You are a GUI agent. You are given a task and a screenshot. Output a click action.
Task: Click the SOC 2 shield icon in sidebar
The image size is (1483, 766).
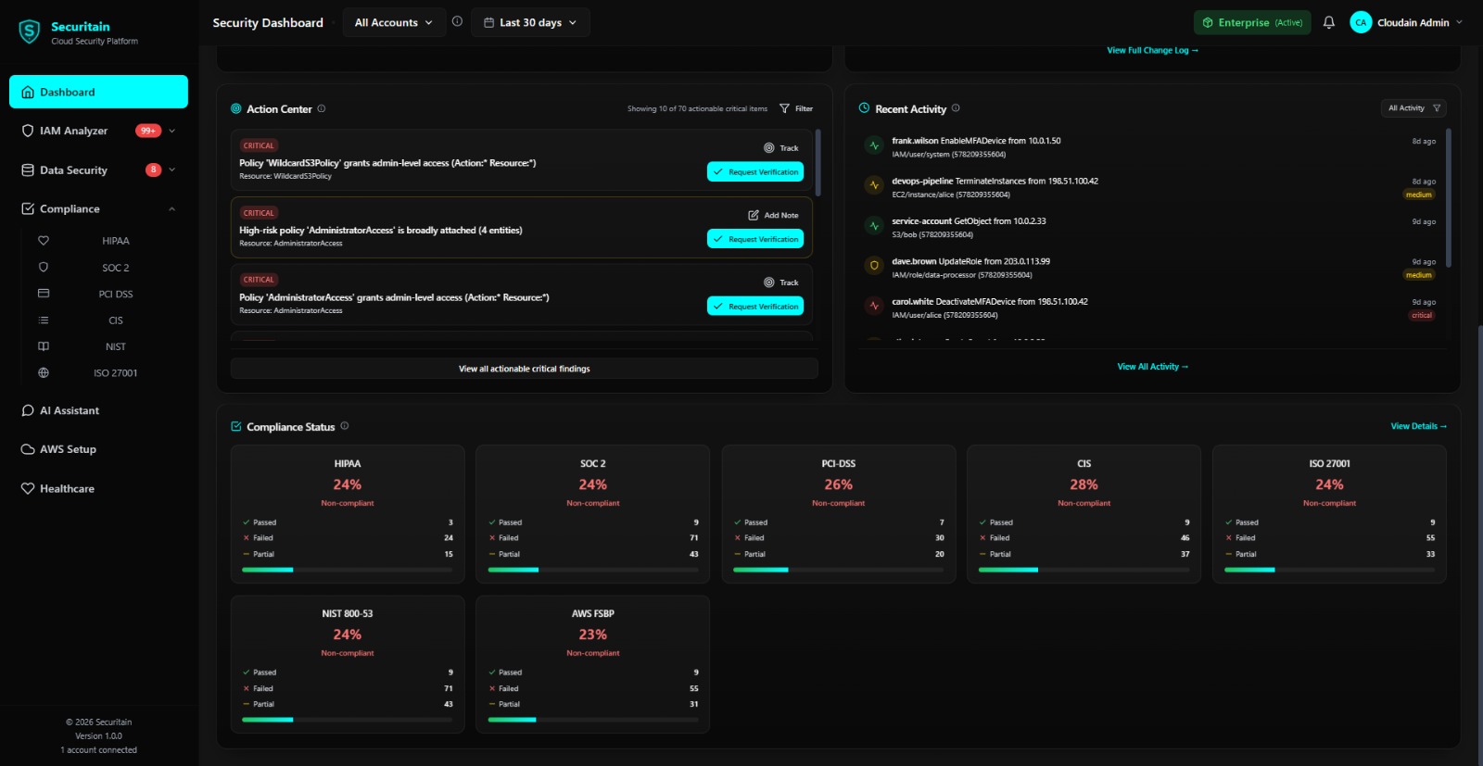tap(44, 267)
